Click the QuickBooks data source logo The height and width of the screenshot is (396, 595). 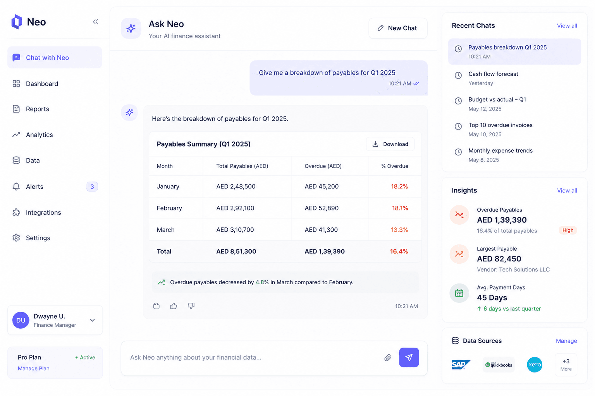click(499, 365)
